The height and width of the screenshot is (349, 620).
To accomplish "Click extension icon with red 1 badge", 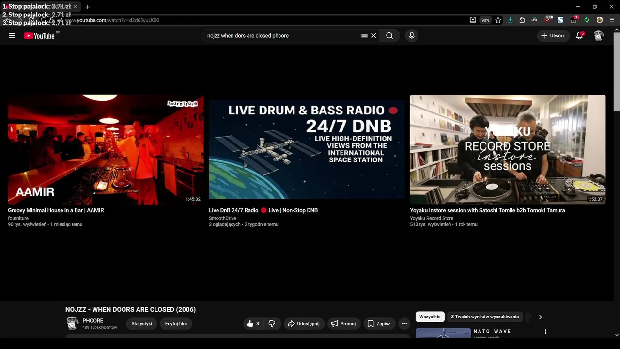I will coord(574,20).
